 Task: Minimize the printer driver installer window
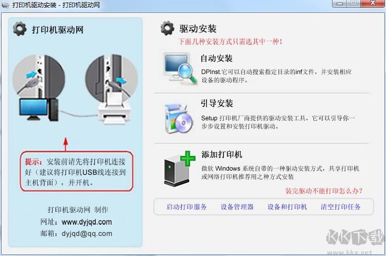pyautogui.click(x=340, y=4)
